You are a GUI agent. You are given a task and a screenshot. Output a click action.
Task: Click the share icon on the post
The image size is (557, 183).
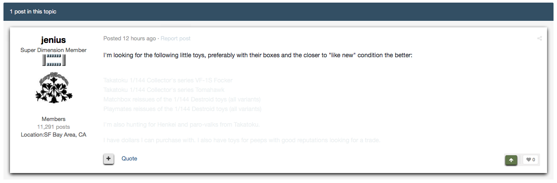[x=540, y=39]
